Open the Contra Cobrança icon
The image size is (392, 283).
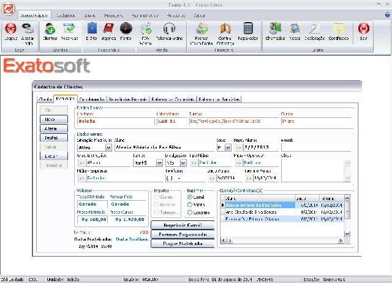225,28
